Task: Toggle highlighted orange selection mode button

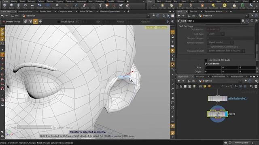Action: pyautogui.click(x=35, y=21)
